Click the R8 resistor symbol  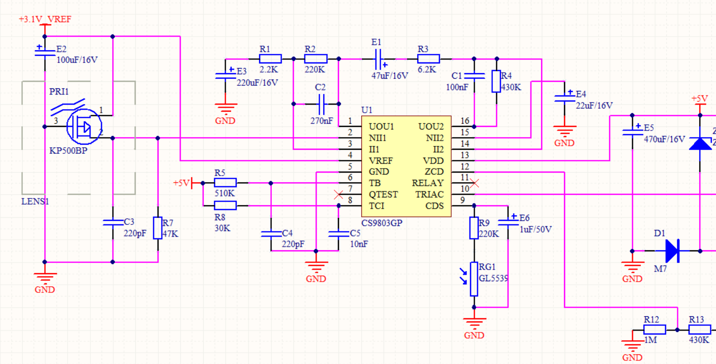pyautogui.click(x=225, y=206)
